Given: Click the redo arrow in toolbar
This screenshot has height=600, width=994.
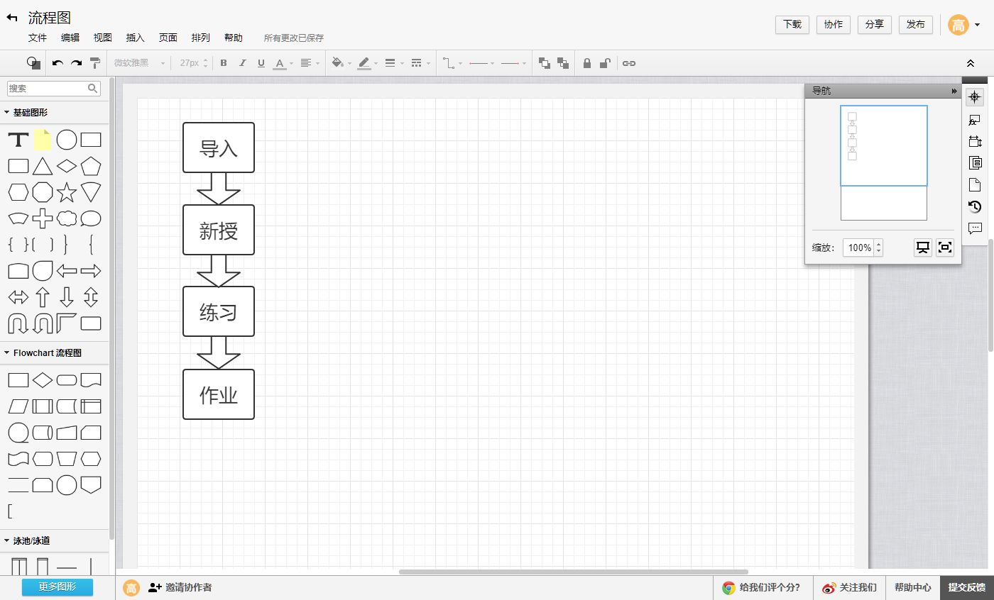Looking at the screenshot, I should [76, 63].
